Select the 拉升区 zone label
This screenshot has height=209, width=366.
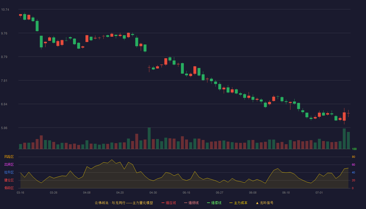pos(9,172)
